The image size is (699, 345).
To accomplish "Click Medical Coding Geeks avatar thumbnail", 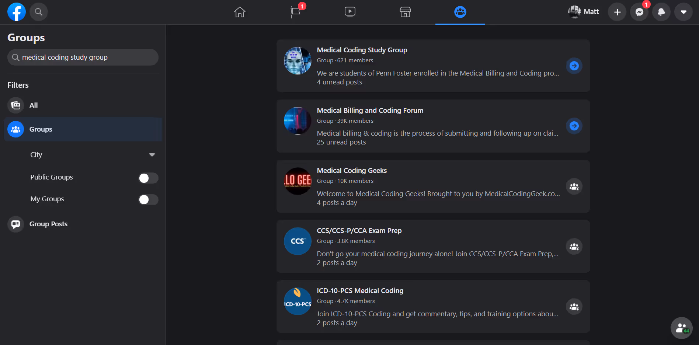I will 298,181.
